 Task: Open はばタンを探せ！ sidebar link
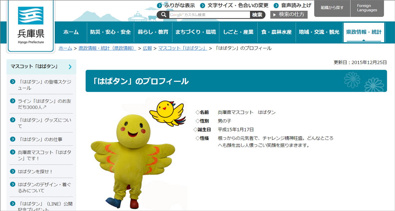click(36, 172)
